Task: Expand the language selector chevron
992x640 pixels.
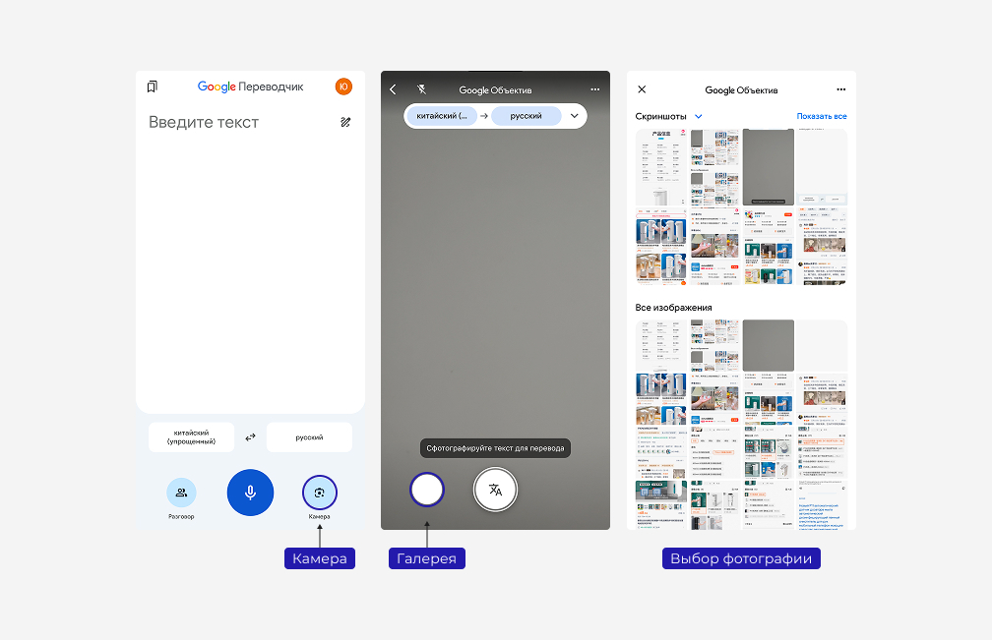Action: click(575, 116)
